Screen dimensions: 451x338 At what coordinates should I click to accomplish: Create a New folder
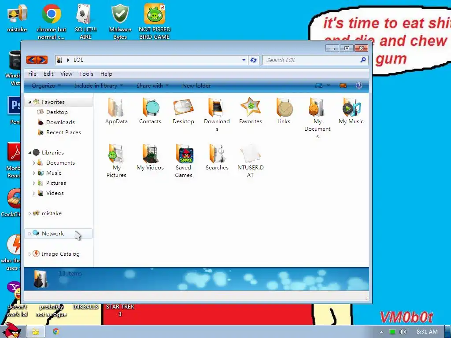196,86
